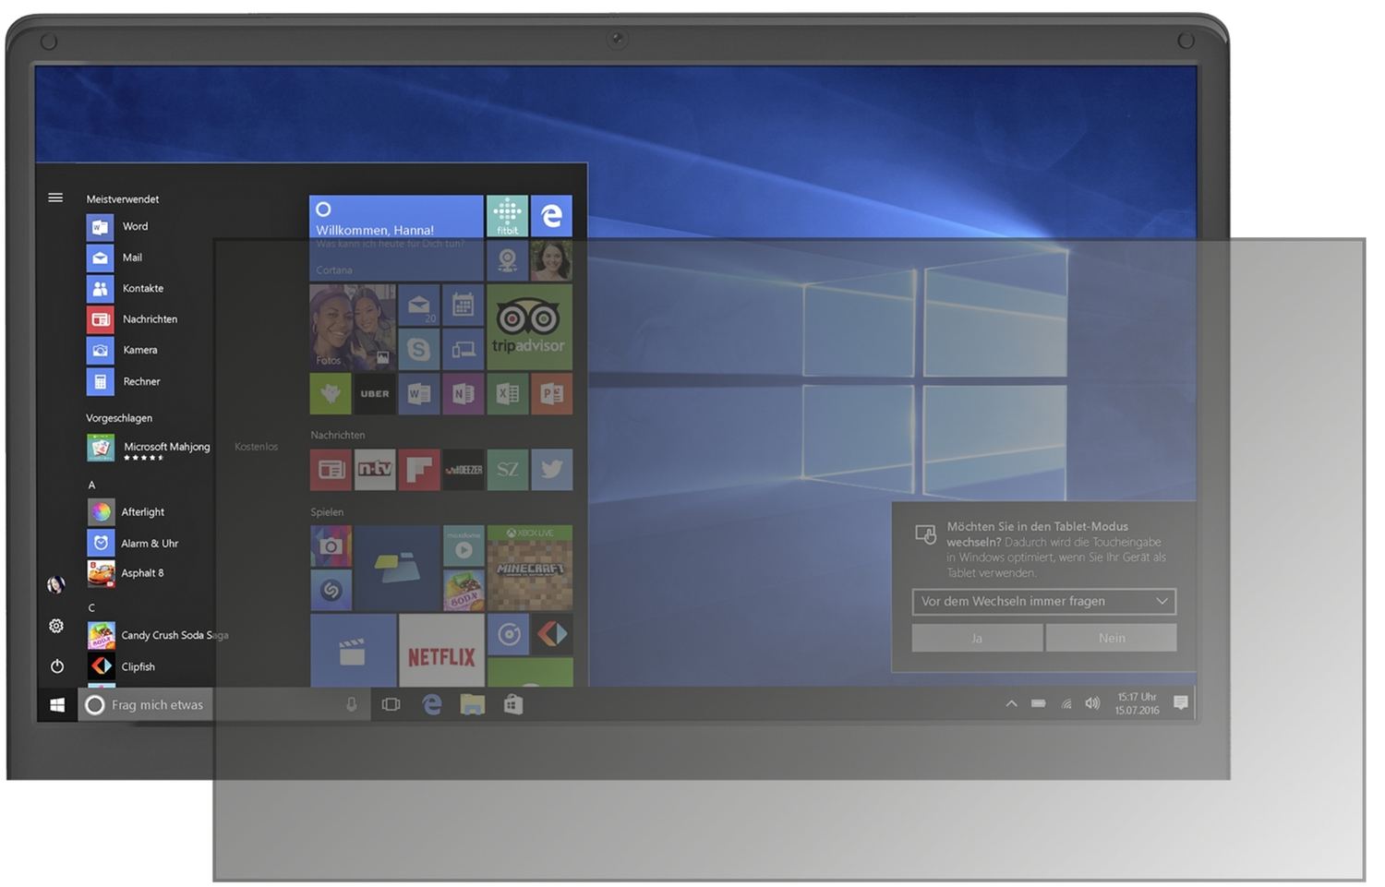The width and height of the screenshot is (1385, 887).
Task: Open the 'Vor dem Wechseln immer fragen' dropdown
Action: pos(1043,601)
